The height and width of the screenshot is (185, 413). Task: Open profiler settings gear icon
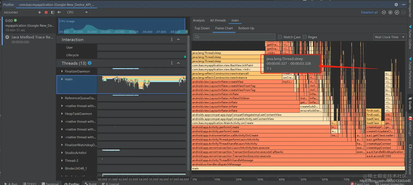(x=396, y=5)
